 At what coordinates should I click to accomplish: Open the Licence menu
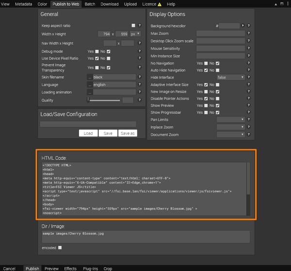pos(152,4)
